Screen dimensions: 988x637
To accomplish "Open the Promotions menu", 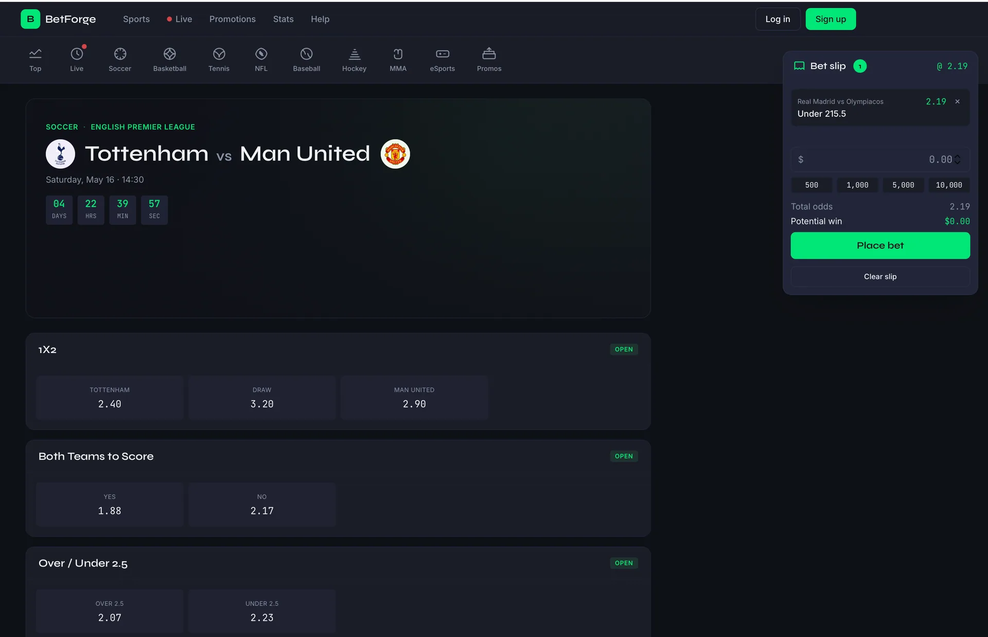I will pos(233,19).
